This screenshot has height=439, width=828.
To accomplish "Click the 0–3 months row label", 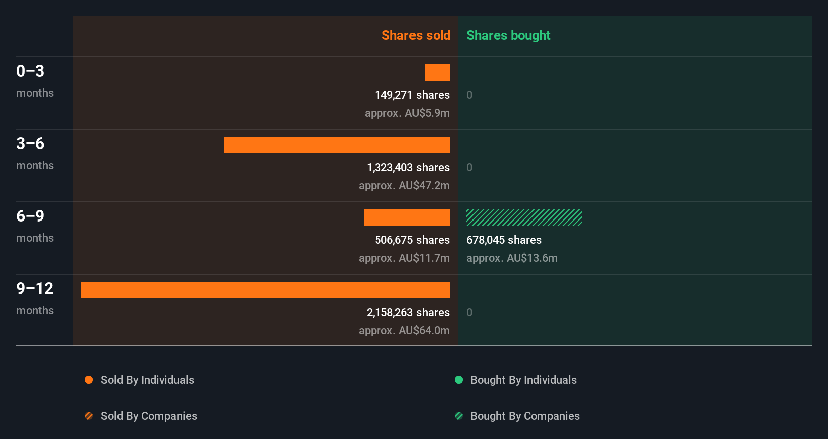I will coord(35,81).
